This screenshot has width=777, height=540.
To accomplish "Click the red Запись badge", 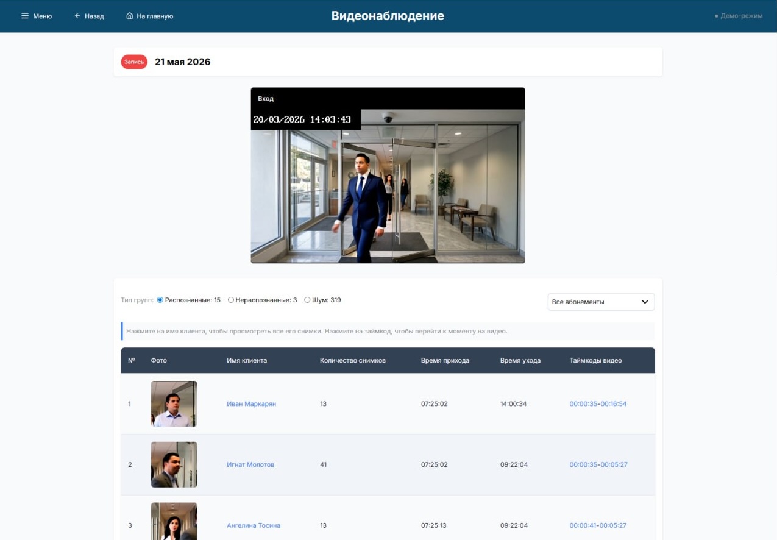I will coord(134,62).
